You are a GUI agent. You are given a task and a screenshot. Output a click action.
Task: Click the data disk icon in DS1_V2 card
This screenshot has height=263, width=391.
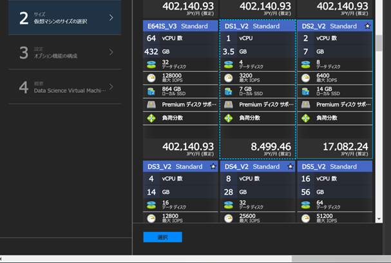tap(229, 64)
